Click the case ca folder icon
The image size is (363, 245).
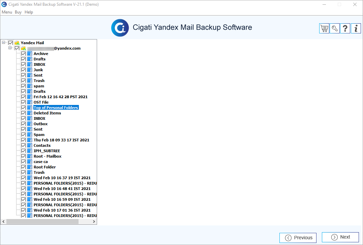pyautogui.click(x=30, y=162)
